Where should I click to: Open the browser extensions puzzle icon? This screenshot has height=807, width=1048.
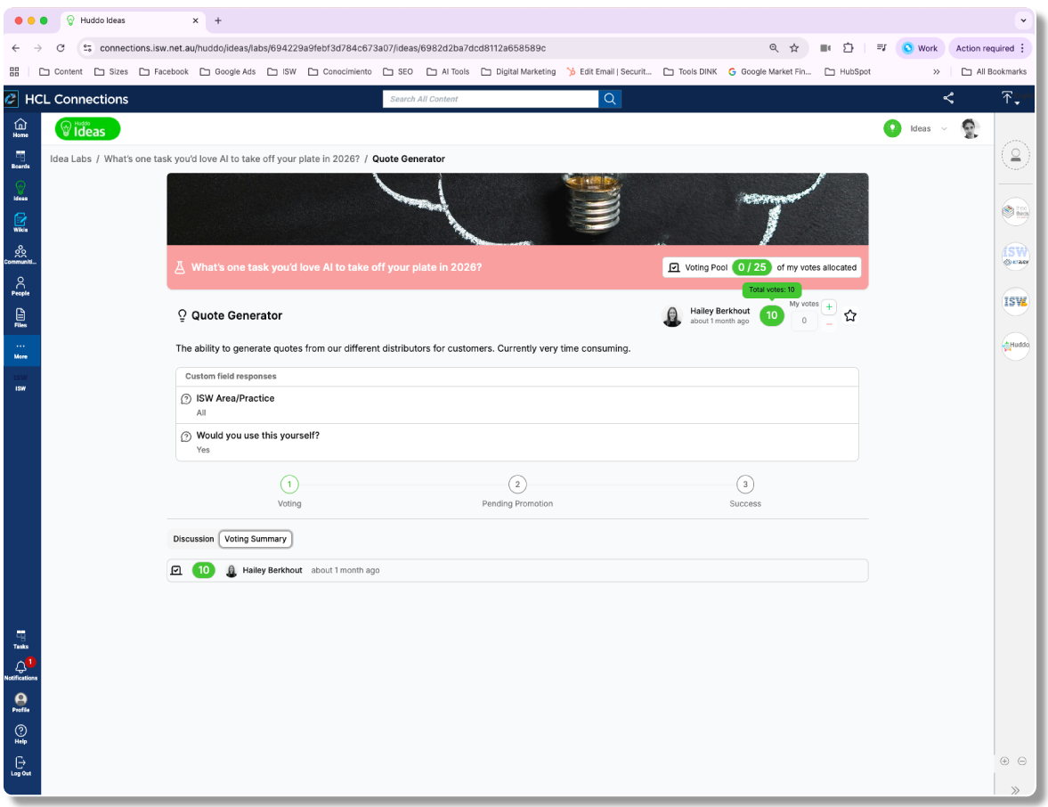pos(849,48)
